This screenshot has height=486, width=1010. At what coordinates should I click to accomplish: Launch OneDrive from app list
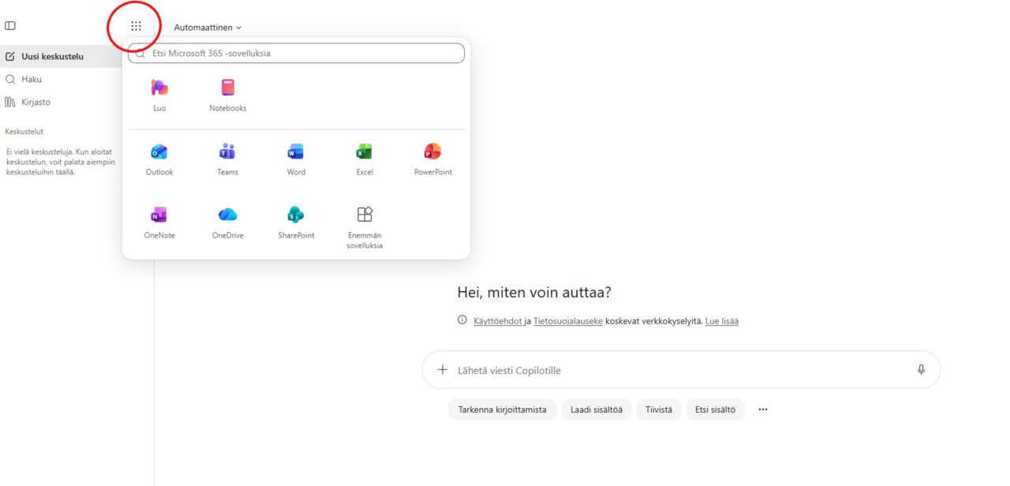click(228, 223)
